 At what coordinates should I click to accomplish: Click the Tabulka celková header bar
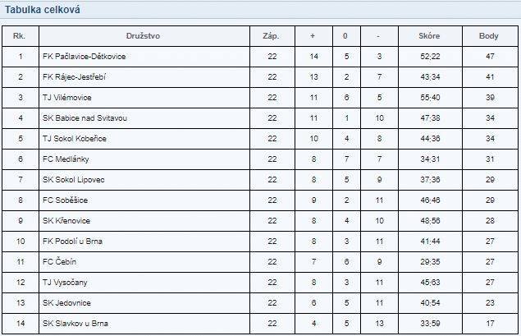coord(261,10)
